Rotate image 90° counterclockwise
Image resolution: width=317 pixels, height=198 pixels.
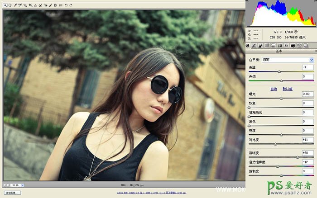[x=67, y=5]
